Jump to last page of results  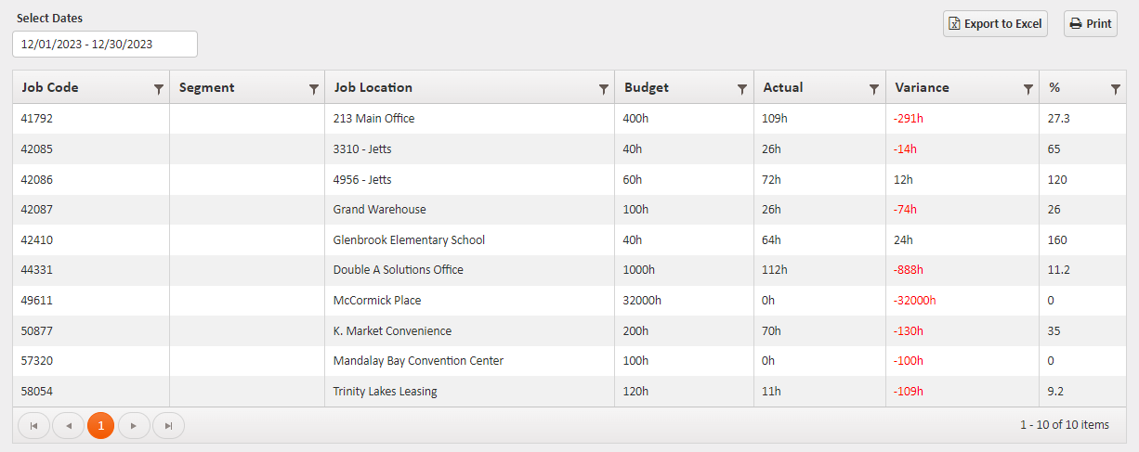pyautogui.click(x=168, y=426)
